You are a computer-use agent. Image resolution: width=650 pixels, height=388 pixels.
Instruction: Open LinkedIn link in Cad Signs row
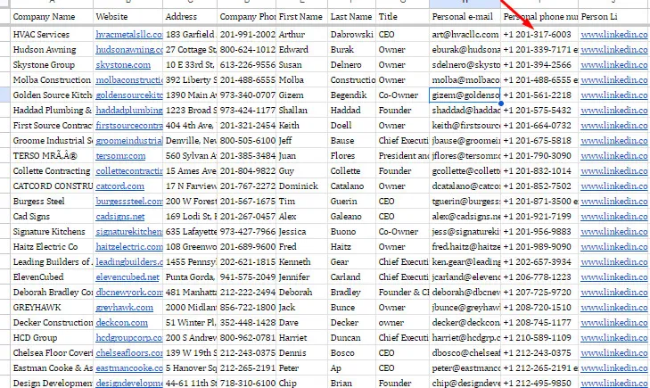click(614, 217)
